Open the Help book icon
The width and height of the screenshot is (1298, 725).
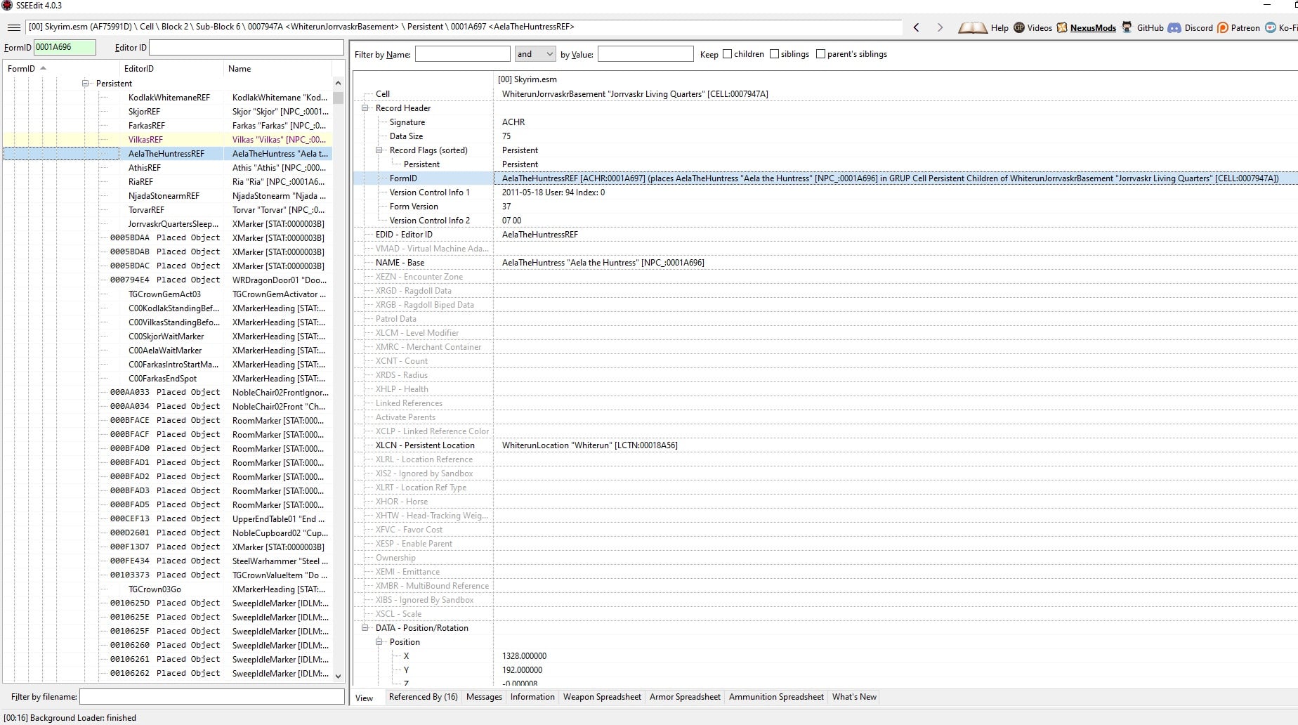pos(973,27)
